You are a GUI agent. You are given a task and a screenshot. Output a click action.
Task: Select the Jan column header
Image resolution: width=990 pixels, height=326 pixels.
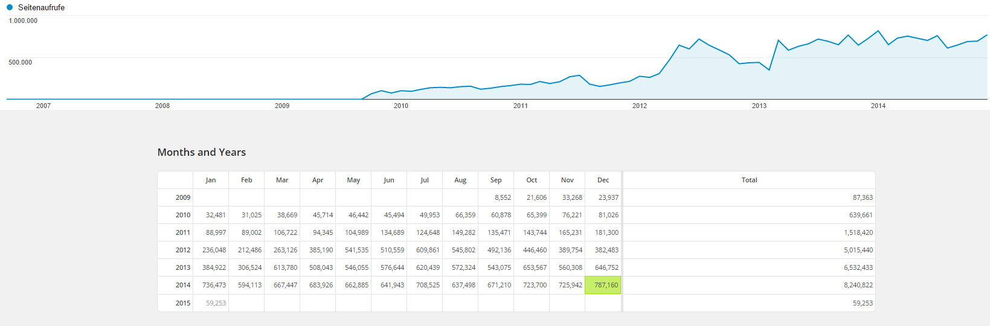211,180
